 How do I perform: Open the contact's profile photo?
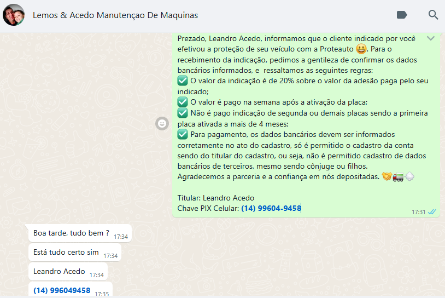click(x=14, y=15)
